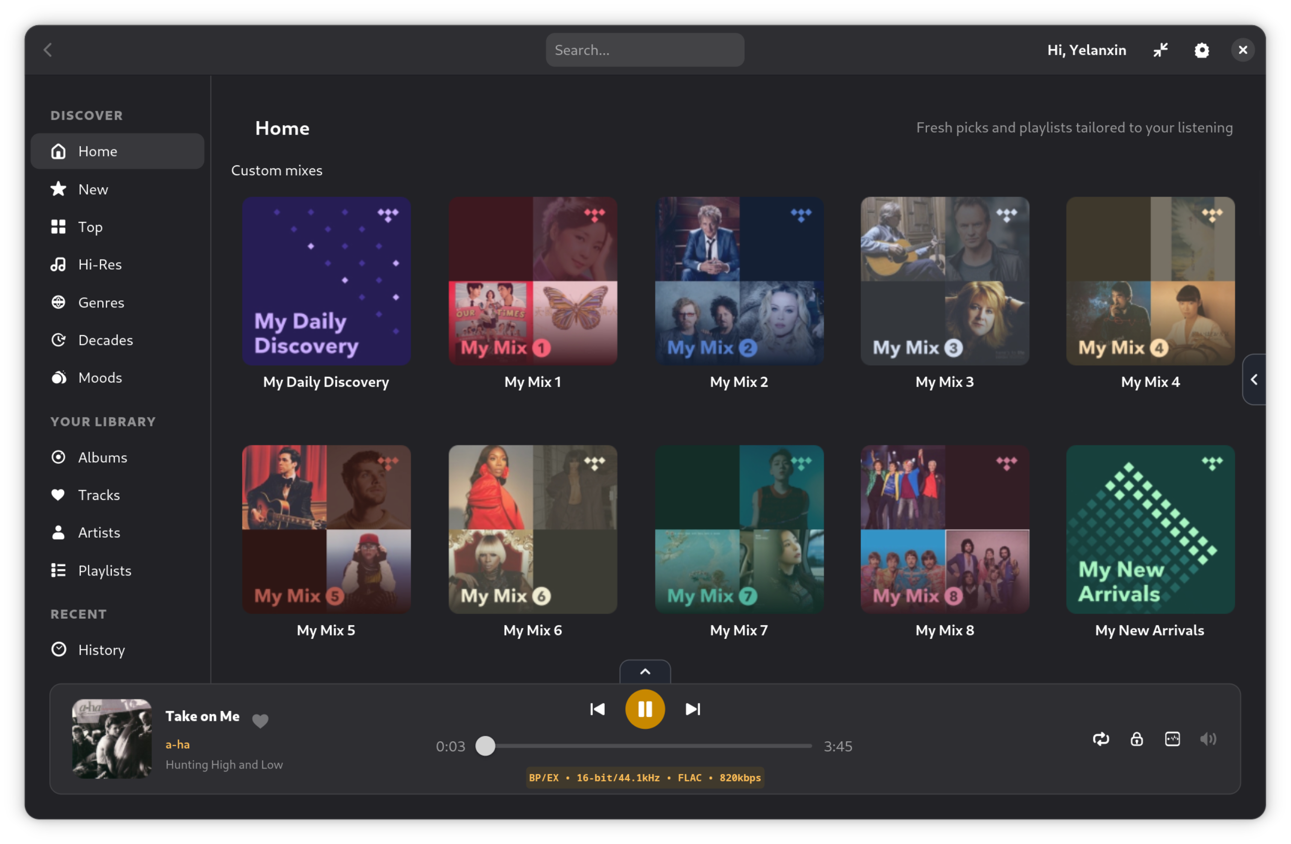Open the My Mix 5 cover
Image resolution: width=1291 pixels, height=844 pixels.
(327, 529)
